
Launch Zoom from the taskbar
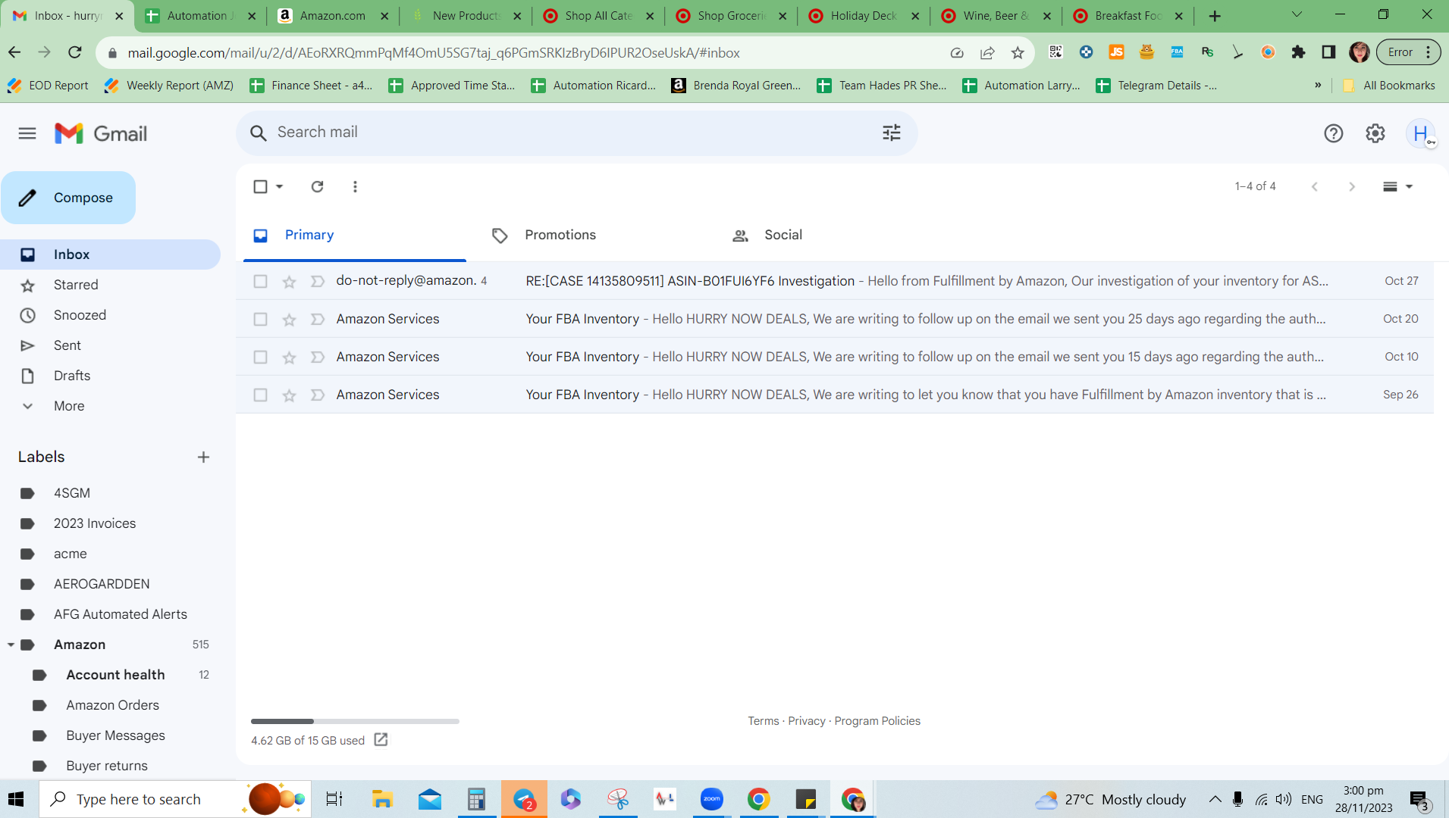(711, 799)
